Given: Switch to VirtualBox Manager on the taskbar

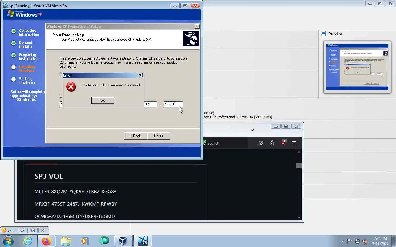Looking at the screenshot, I should click(123, 241).
